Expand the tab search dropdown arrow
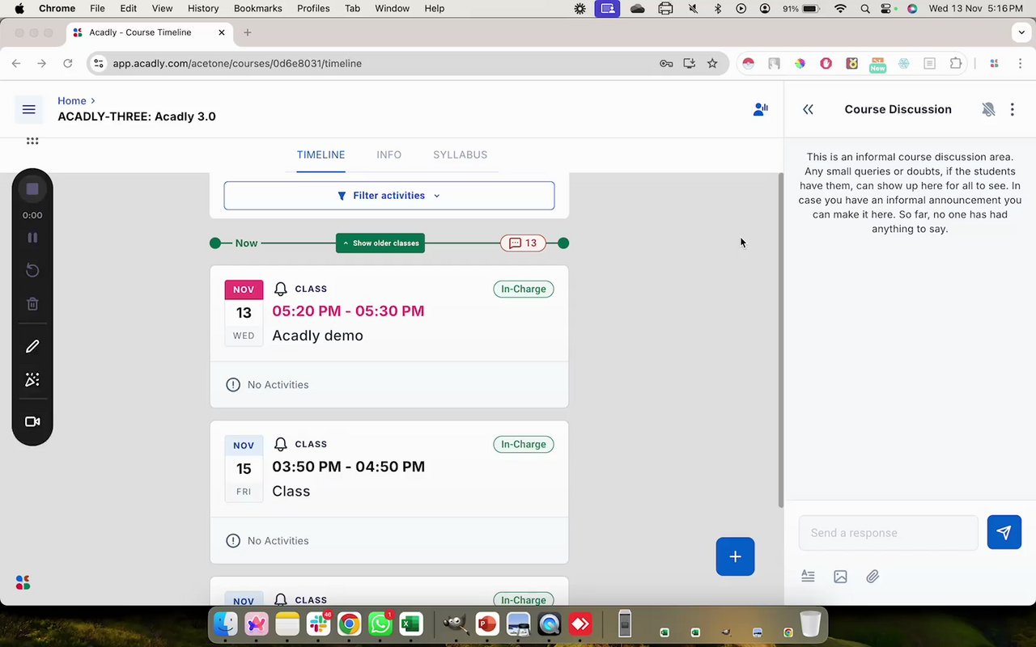The width and height of the screenshot is (1036, 647). (1021, 32)
